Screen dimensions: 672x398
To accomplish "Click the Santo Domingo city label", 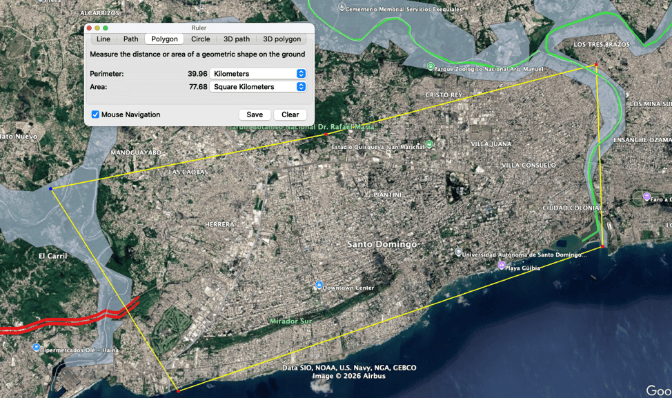I will coord(382,244).
